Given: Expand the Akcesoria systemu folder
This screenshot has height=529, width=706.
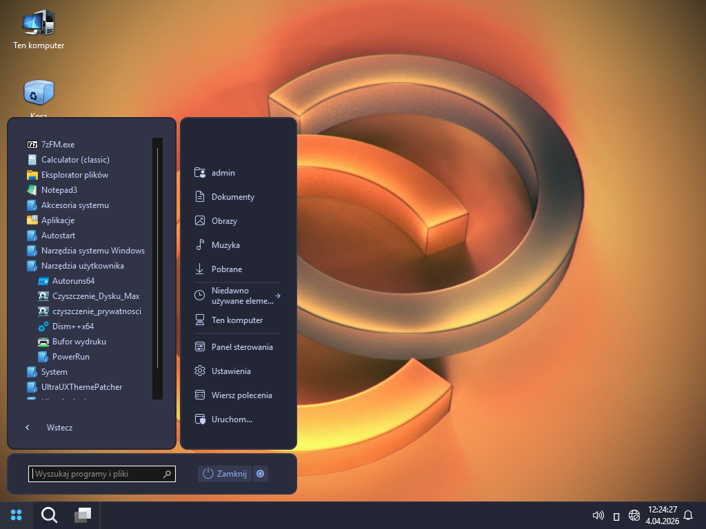Looking at the screenshot, I should [74, 205].
